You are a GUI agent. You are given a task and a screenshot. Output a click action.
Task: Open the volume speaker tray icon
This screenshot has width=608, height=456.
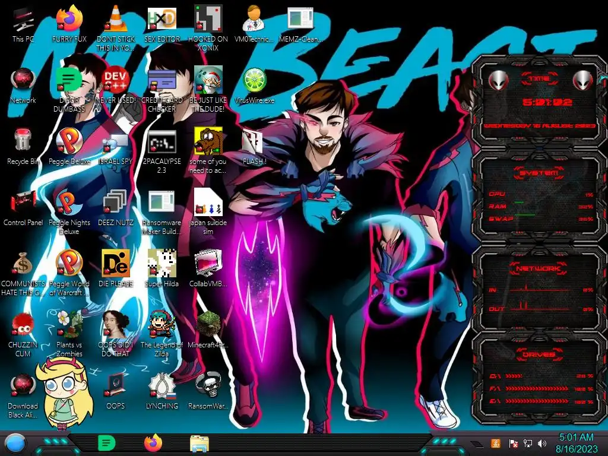(x=542, y=443)
